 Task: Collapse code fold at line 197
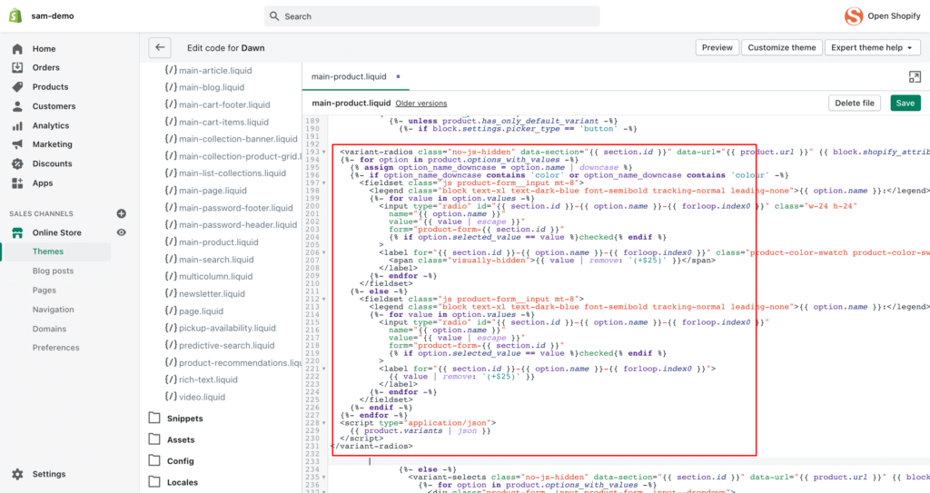tap(324, 182)
